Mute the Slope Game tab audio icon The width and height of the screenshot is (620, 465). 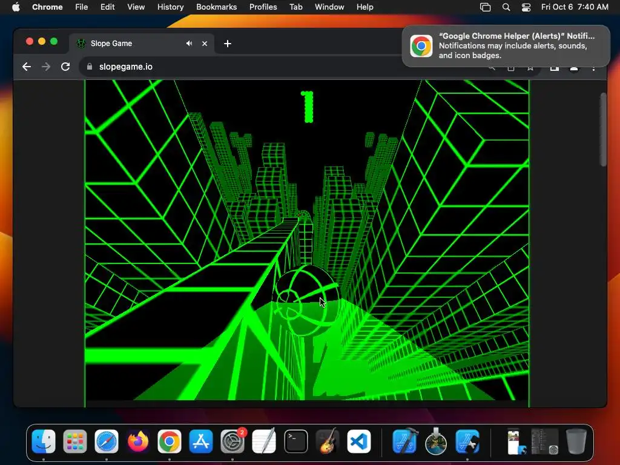190,44
